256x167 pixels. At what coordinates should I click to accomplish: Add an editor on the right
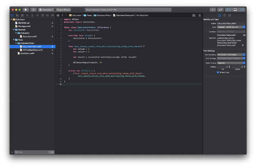point(199,15)
